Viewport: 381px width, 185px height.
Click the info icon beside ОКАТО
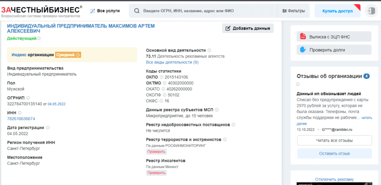click(163, 89)
